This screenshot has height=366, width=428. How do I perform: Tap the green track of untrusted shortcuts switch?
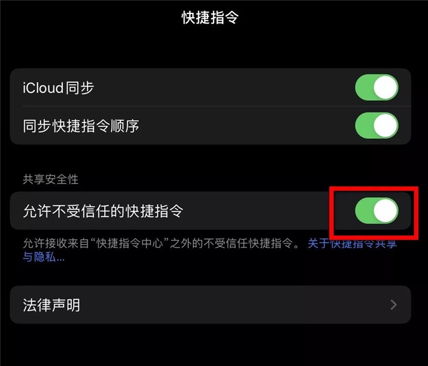pyautogui.click(x=364, y=211)
